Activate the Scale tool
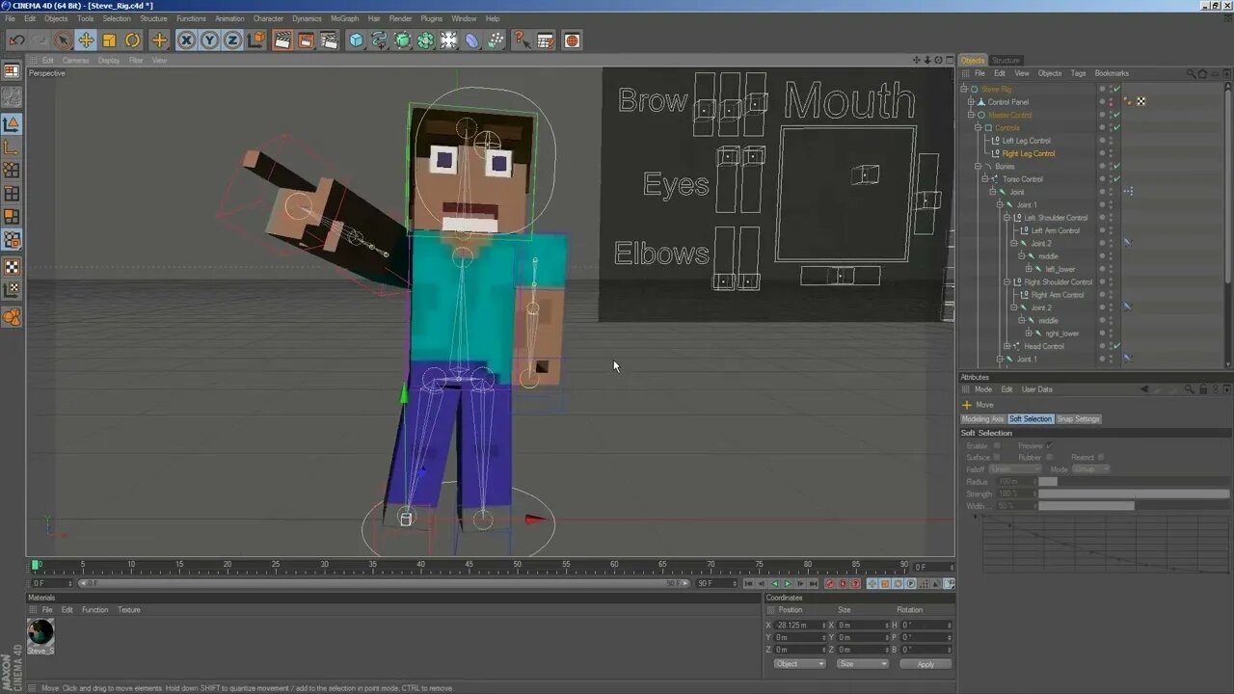Image resolution: width=1234 pixels, height=694 pixels. 109,40
